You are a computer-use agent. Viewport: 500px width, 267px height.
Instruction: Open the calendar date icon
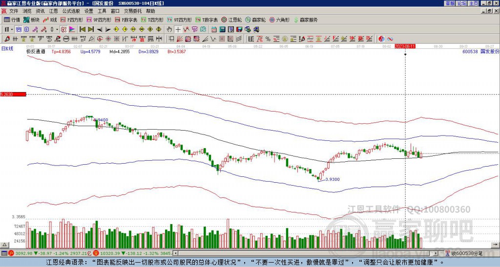click(x=214, y=30)
